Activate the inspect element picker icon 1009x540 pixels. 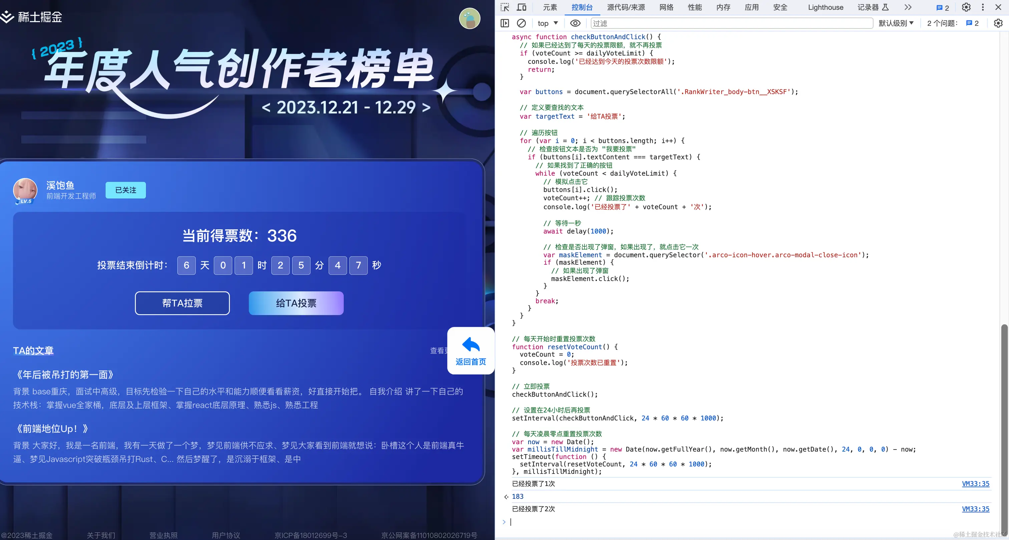click(x=505, y=7)
